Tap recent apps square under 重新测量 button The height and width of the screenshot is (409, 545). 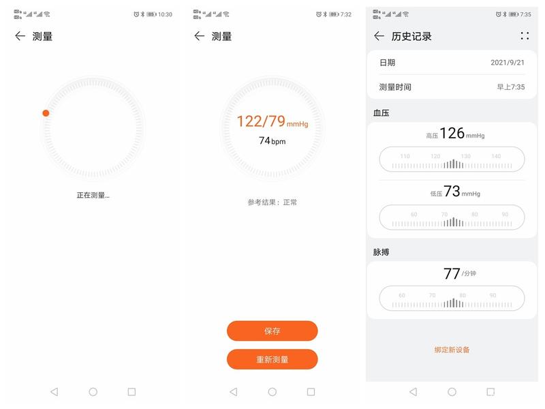coord(311,392)
